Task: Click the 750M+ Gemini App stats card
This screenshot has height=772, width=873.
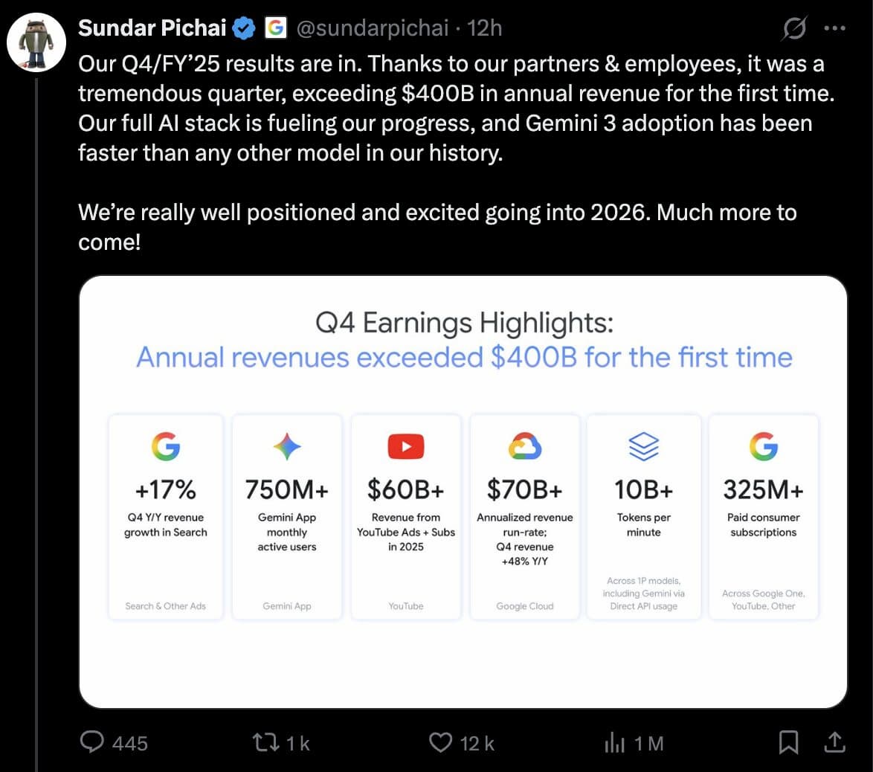Action: click(x=286, y=517)
